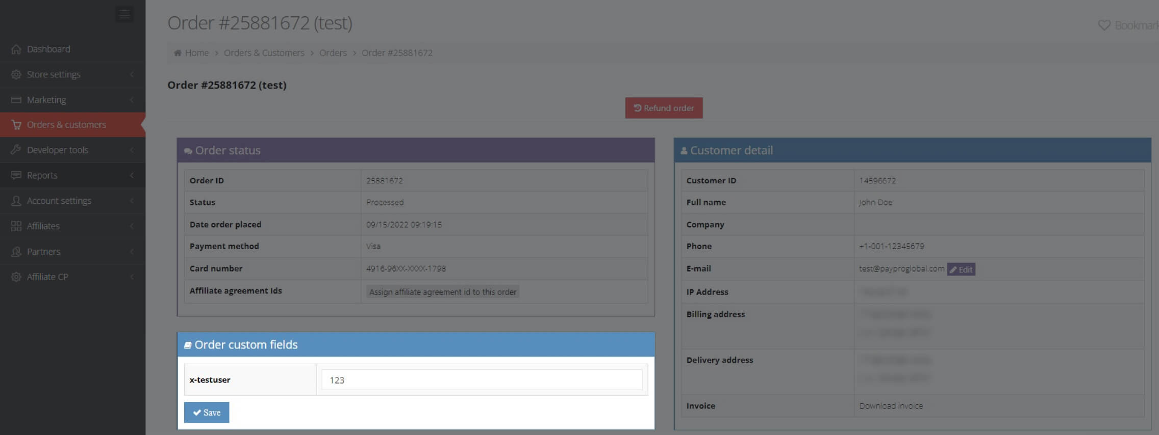The width and height of the screenshot is (1159, 435).
Task: Click the Bookmark heart icon
Action: 1104,25
